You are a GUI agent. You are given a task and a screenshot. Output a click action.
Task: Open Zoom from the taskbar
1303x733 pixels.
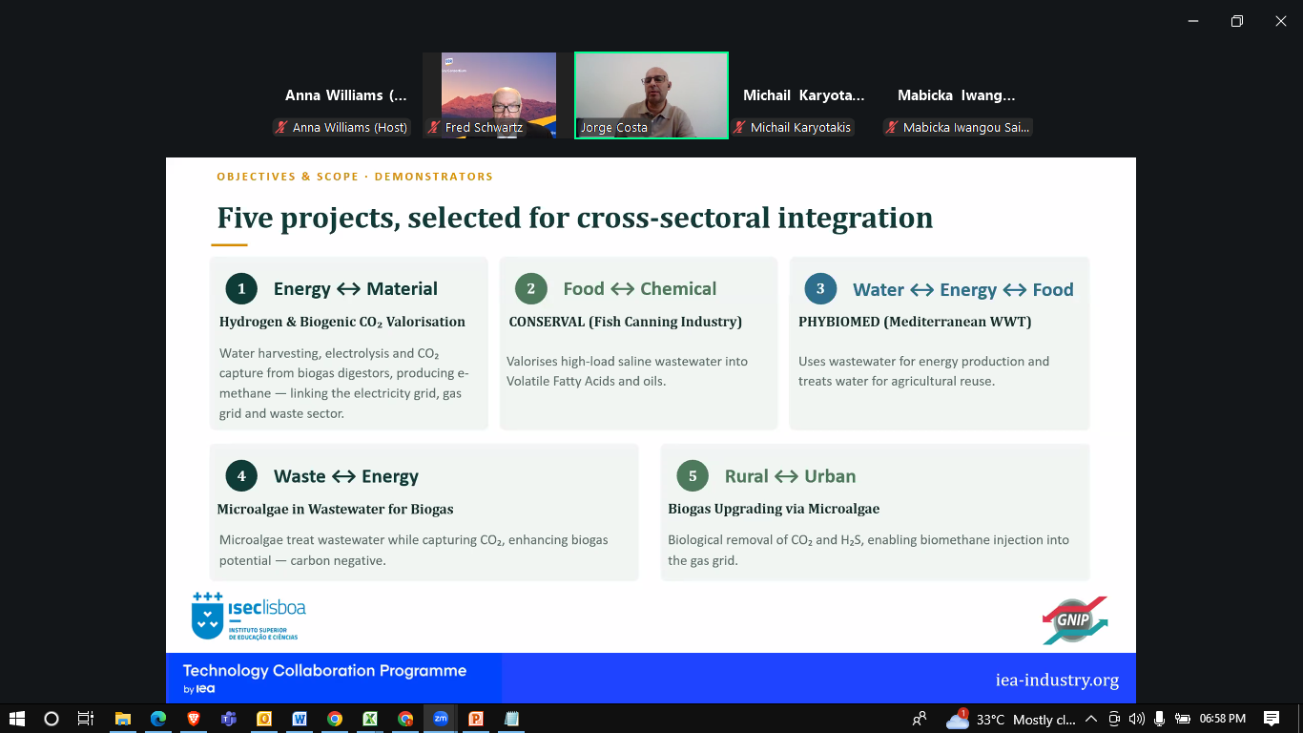pos(441,719)
